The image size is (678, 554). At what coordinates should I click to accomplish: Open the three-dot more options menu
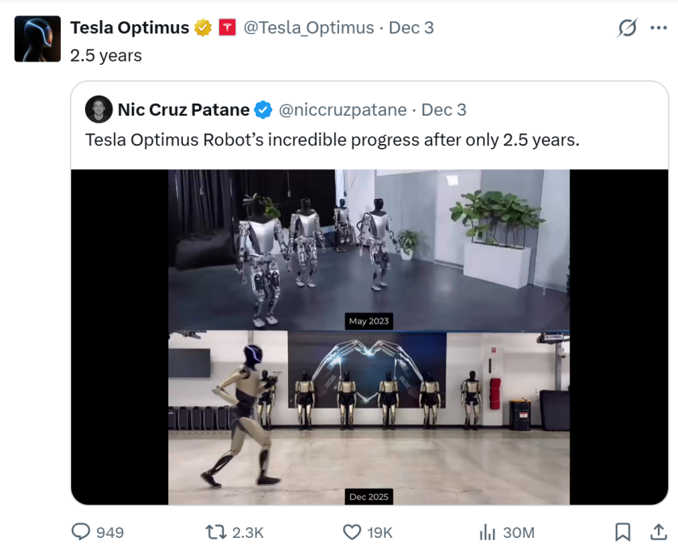[x=659, y=28]
